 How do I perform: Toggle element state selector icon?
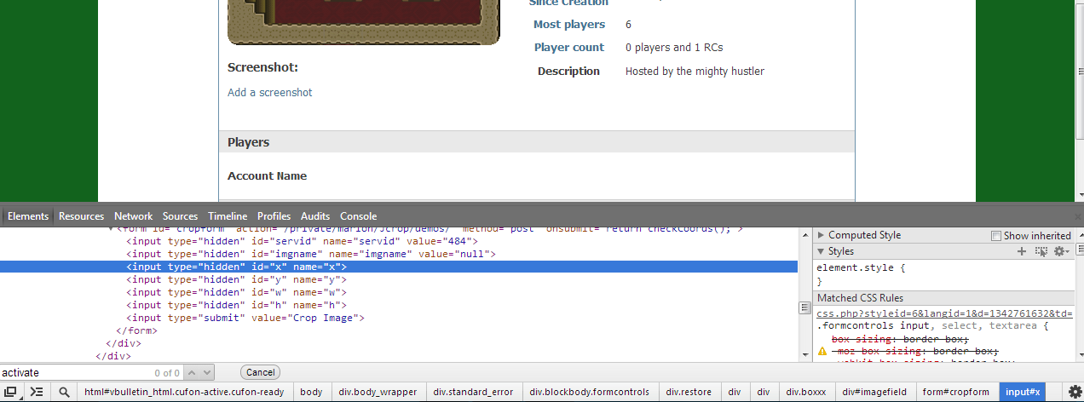click(1041, 251)
